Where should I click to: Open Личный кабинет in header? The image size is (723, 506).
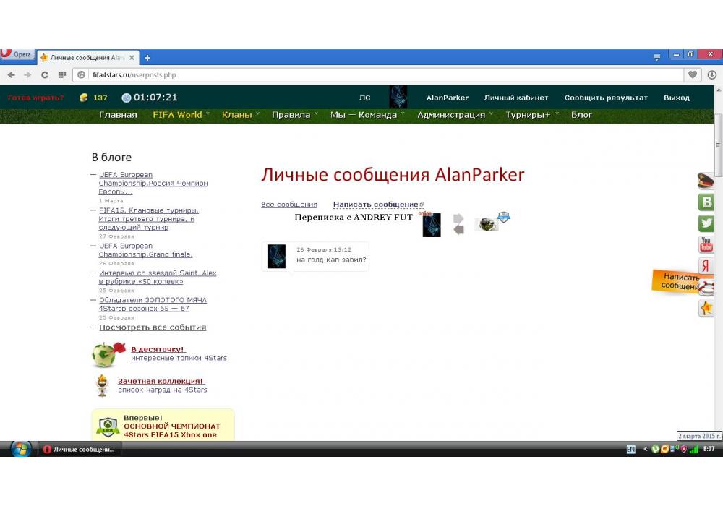pyautogui.click(x=516, y=98)
